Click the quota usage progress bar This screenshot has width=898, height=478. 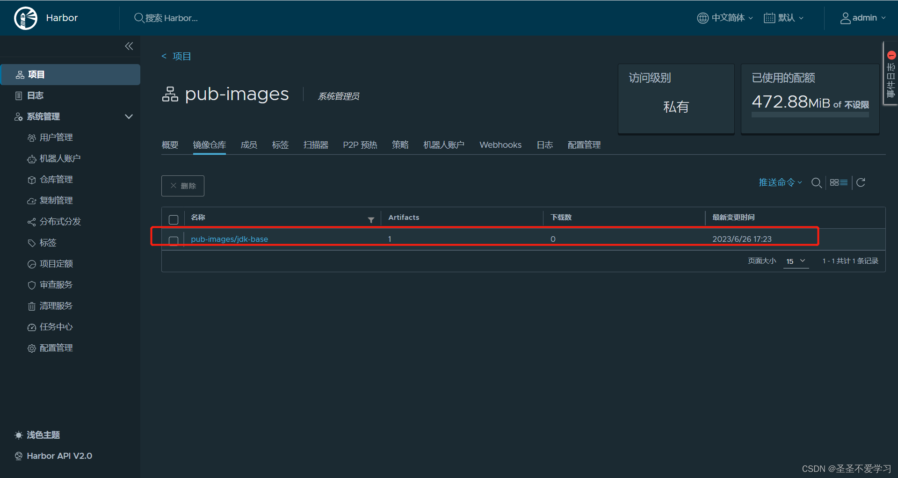[810, 115]
